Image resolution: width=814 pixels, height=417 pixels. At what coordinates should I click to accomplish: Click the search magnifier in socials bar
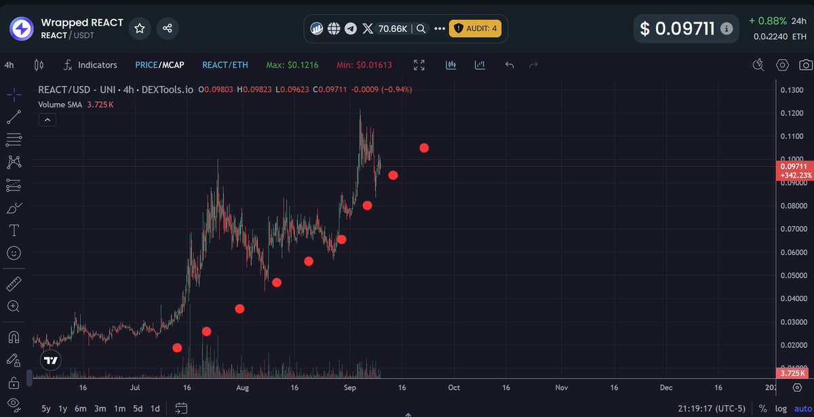coord(421,28)
